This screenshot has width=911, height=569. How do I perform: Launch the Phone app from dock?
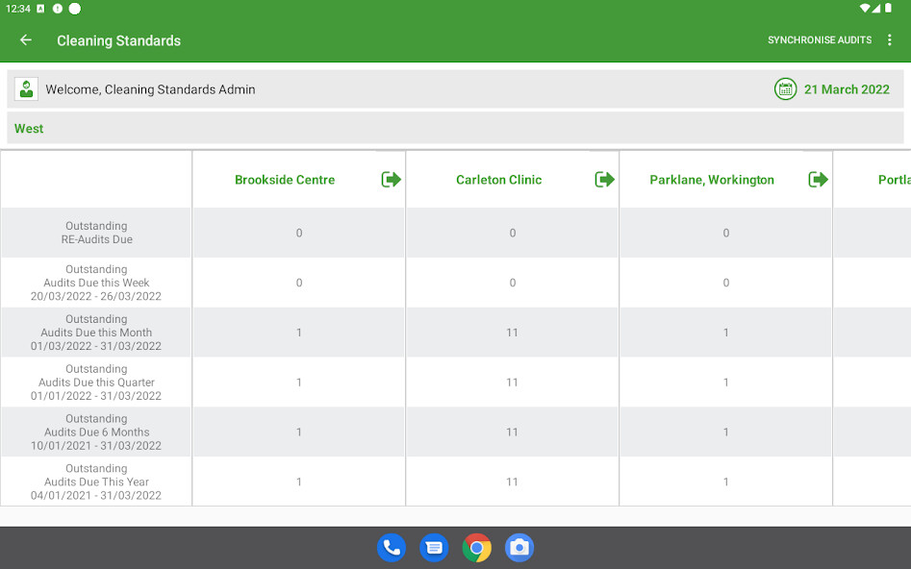click(392, 548)
